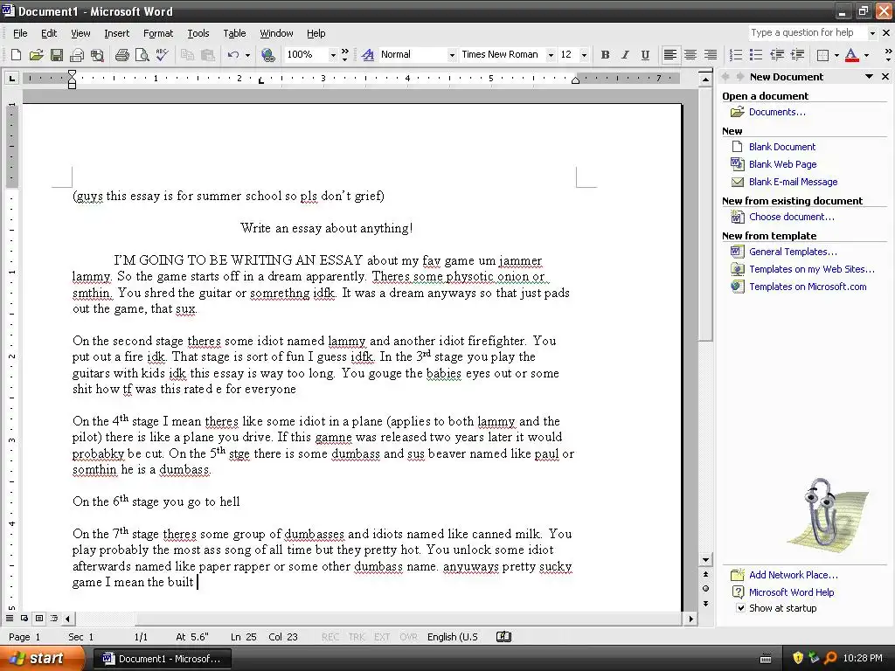Screen dimensions: 895x671
Task: Switch to Print Layout view icon
Action: pos(38,619)
